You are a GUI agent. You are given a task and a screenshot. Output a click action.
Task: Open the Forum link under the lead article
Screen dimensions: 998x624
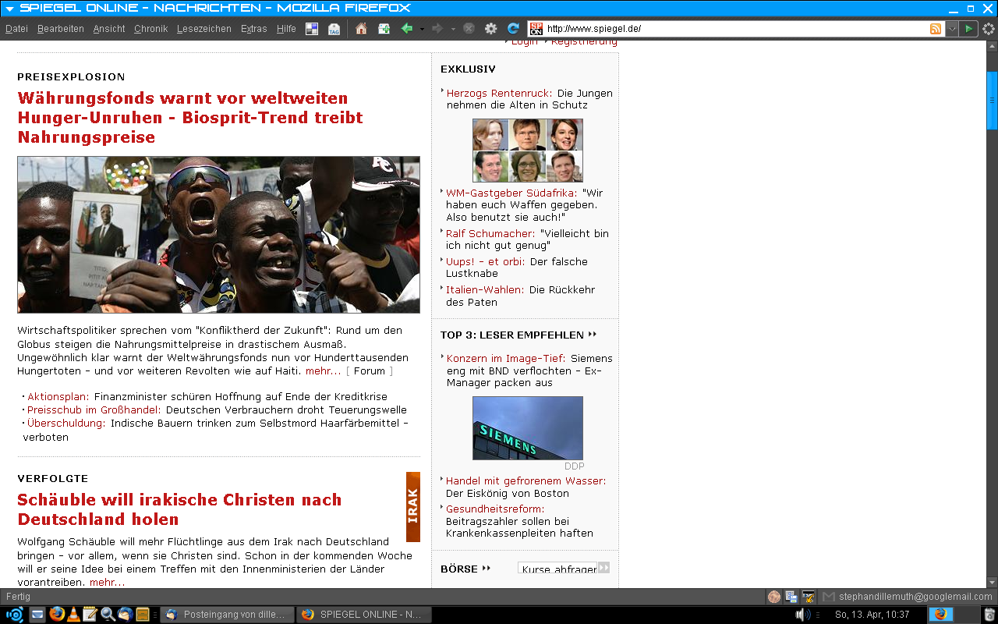click(370, 371)
